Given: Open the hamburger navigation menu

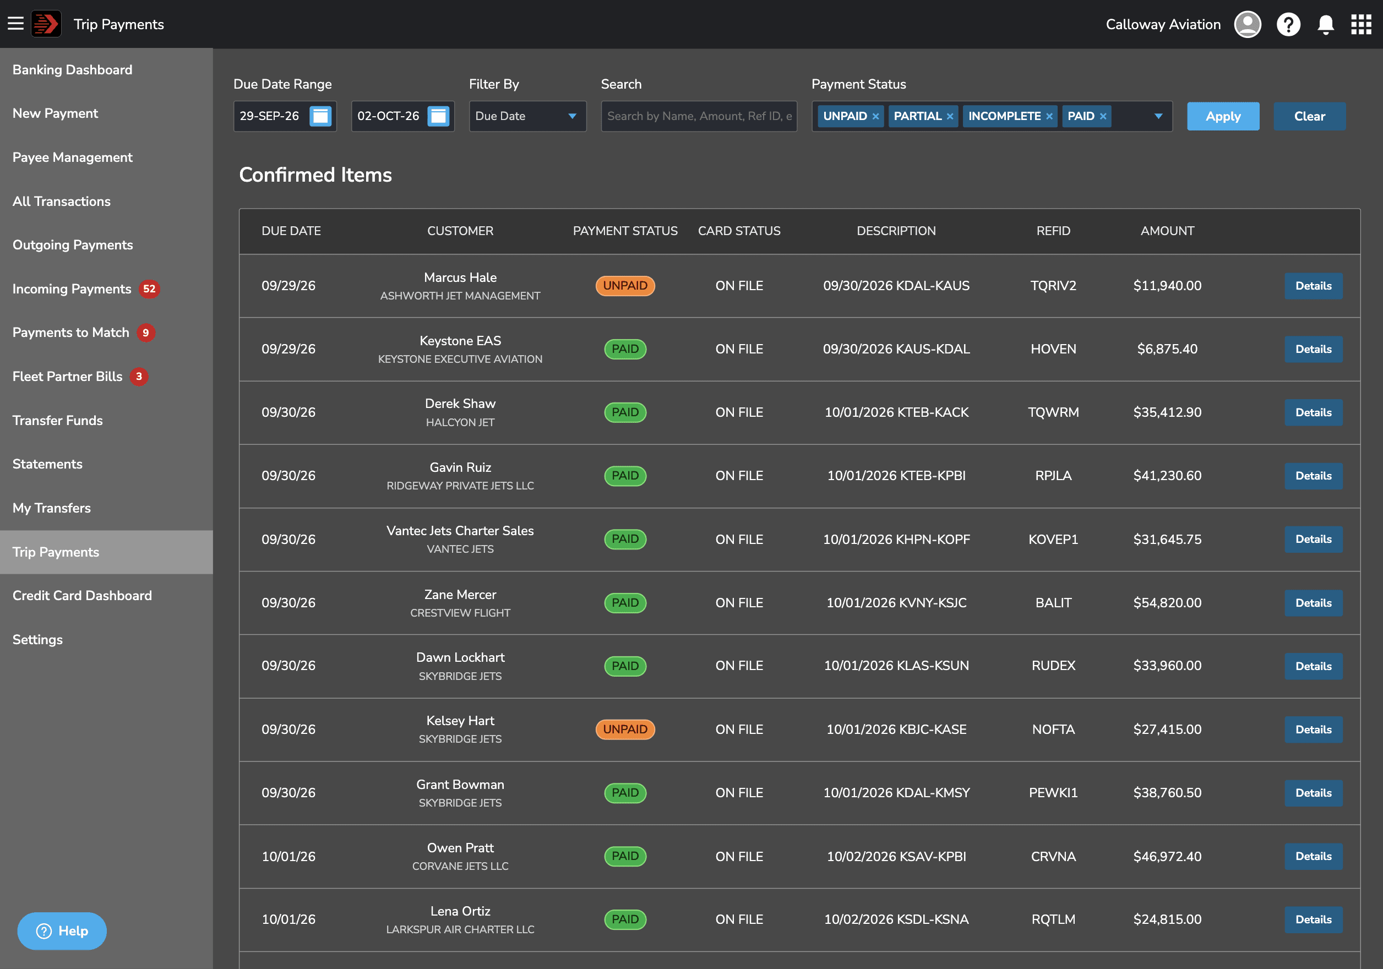Looking at the screenshot, I should coord(15,24).
